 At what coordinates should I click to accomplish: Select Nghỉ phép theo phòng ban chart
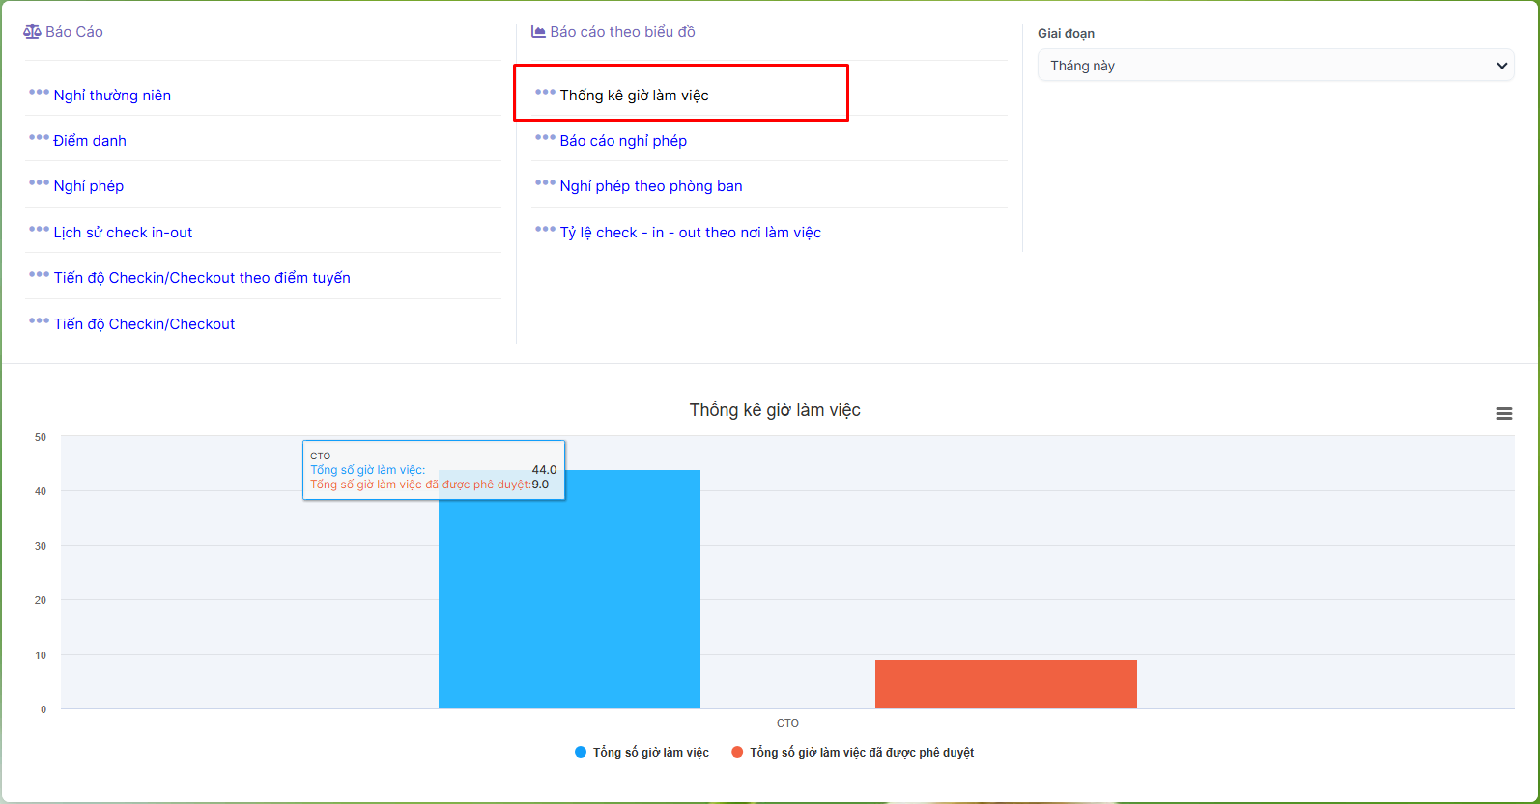point(651,186)
